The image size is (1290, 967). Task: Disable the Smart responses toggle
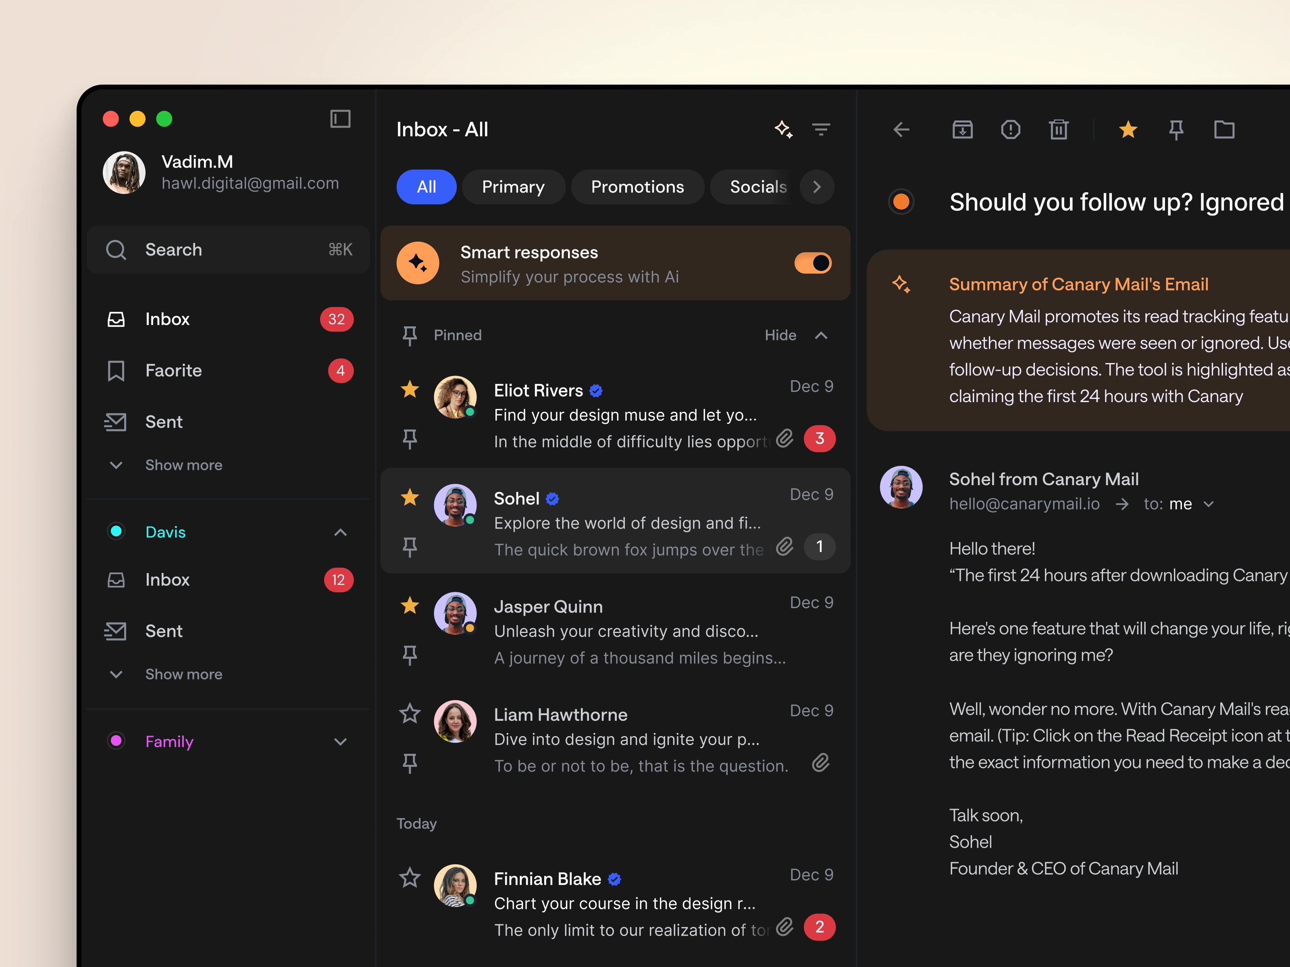coord(813,263)
